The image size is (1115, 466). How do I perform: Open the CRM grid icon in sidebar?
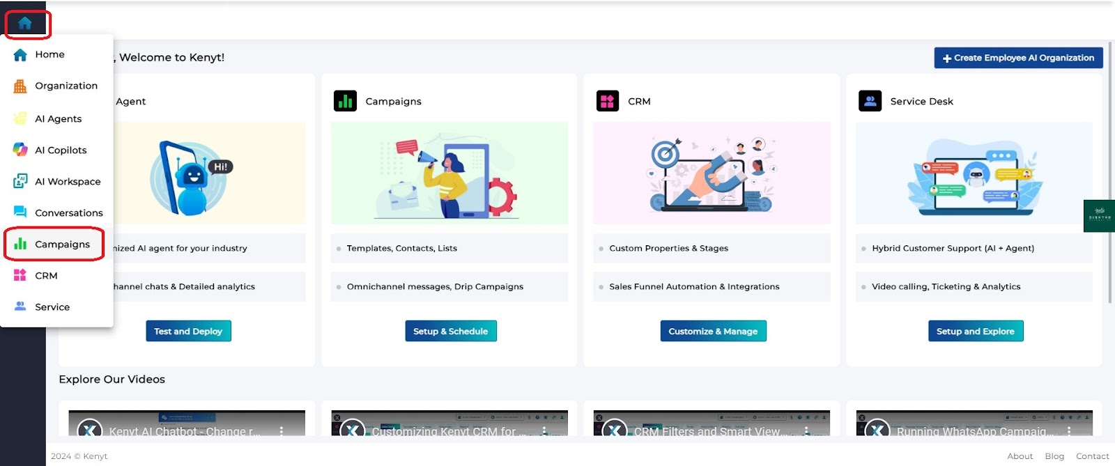tap(20, 275)
